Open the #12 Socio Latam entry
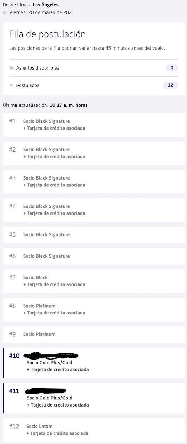The height and width of the screenshot is (444, 187). point(94,430)
